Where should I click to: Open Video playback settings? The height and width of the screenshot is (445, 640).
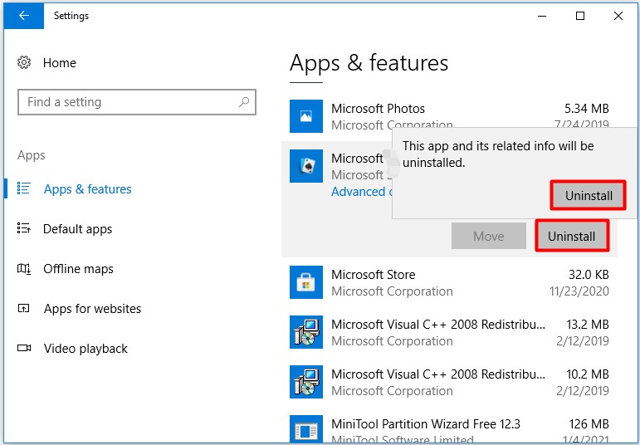tap(85, 349)
